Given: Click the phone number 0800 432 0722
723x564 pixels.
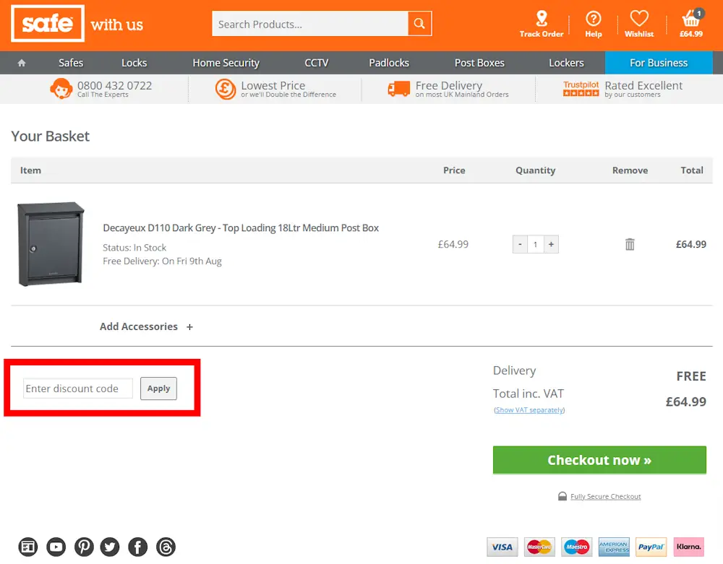Looking at the screenshot, I should [x=114, y=86].
